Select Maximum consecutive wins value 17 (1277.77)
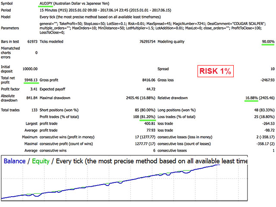This screenshot has height=207, width=276. (145, 137)
